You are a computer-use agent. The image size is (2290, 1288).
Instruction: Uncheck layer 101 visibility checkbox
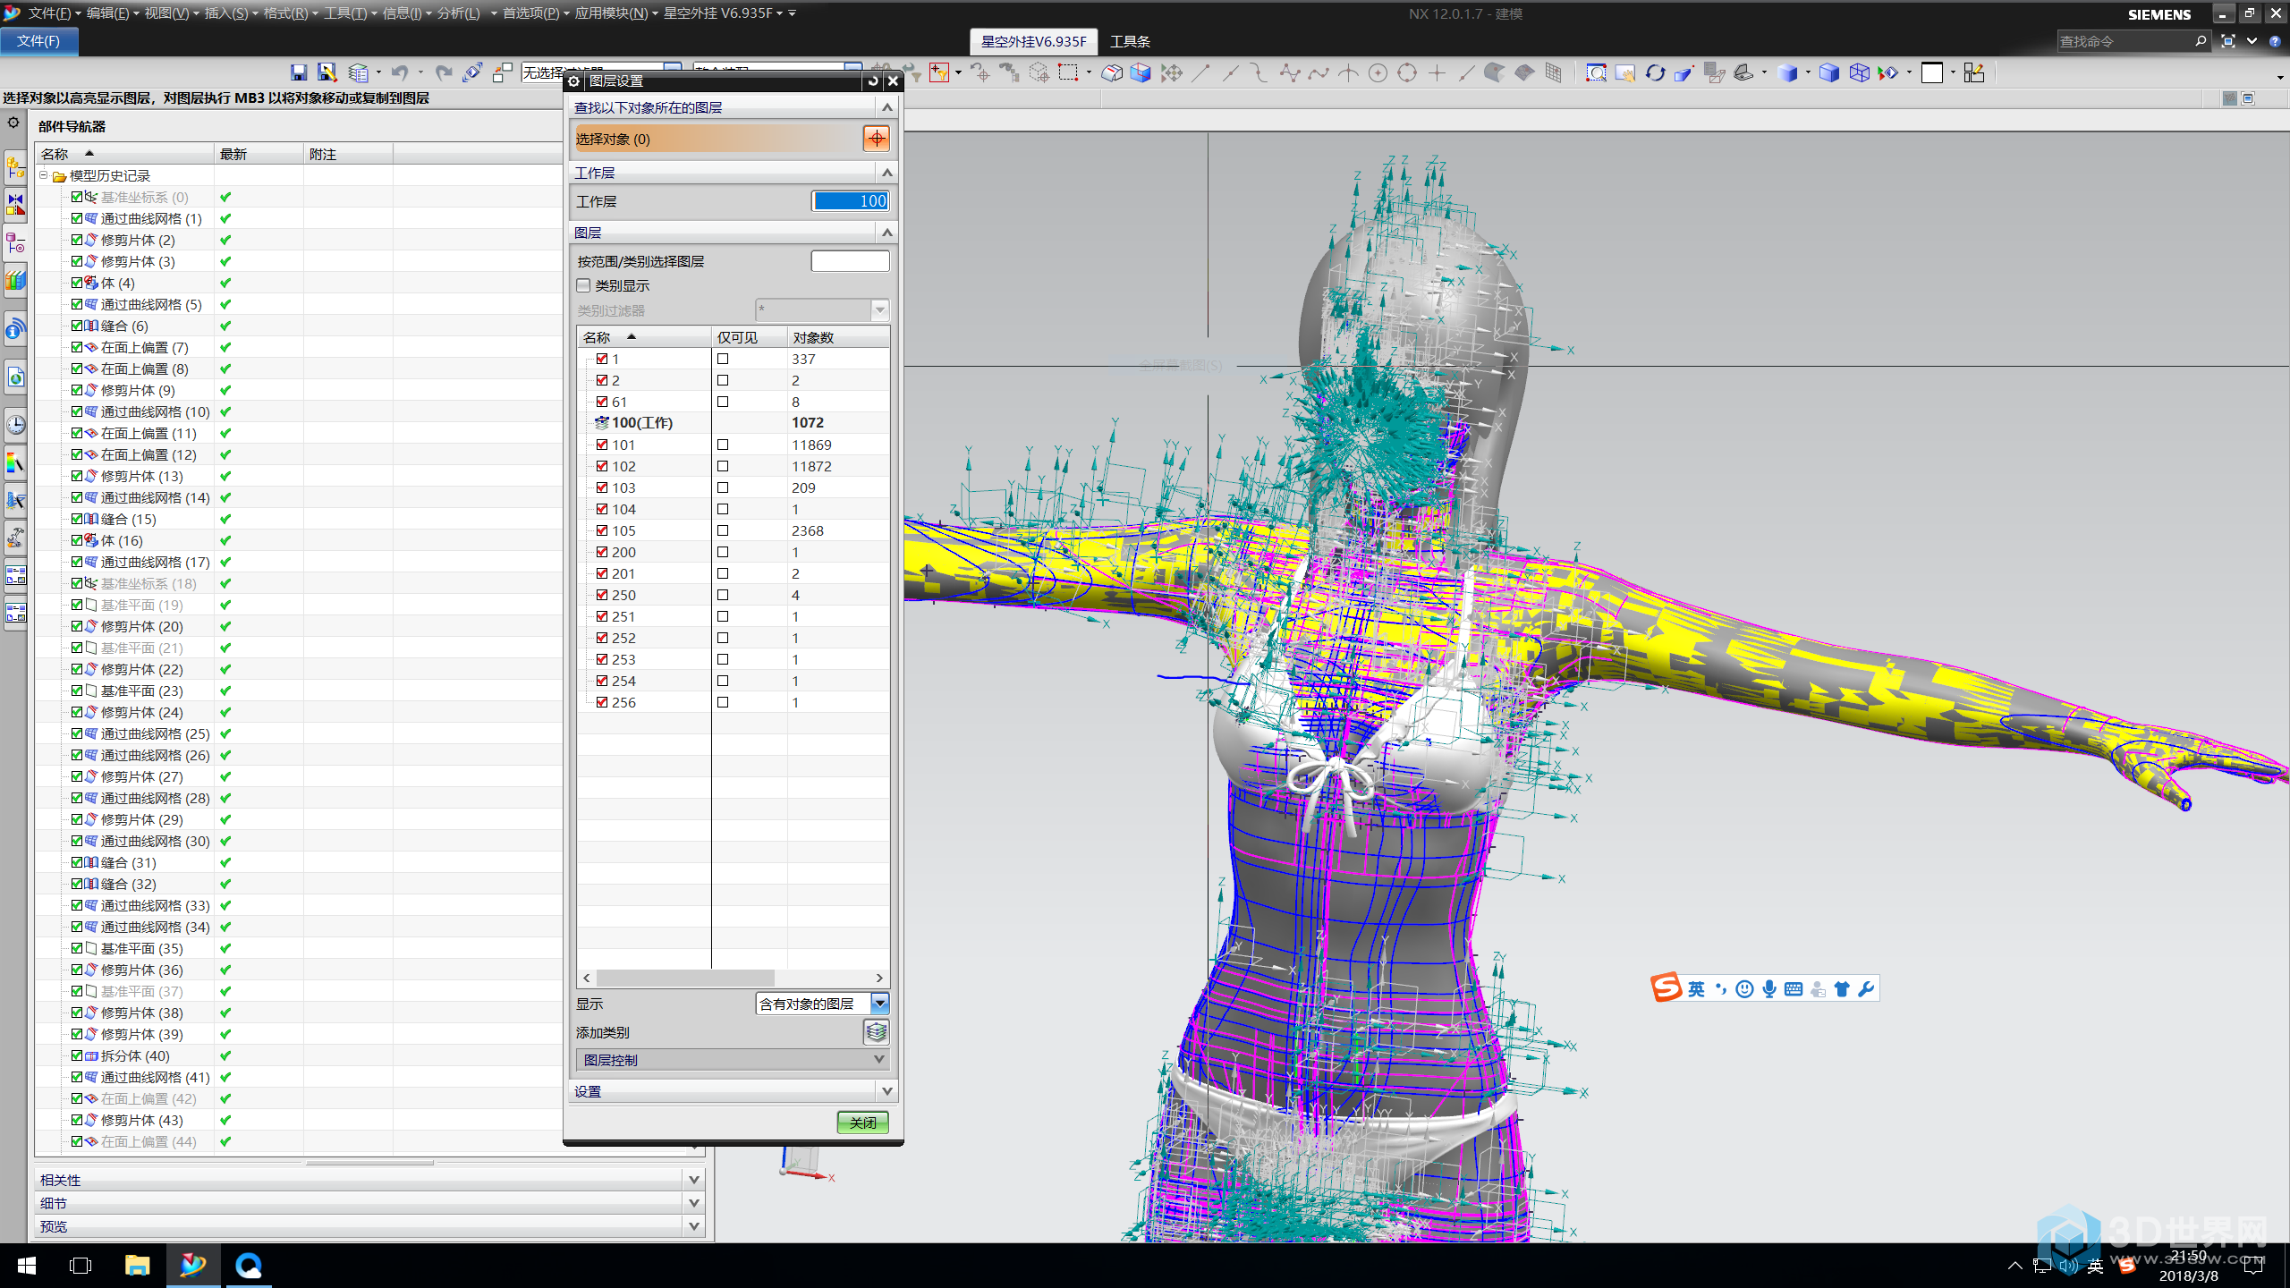click(602, 445)
